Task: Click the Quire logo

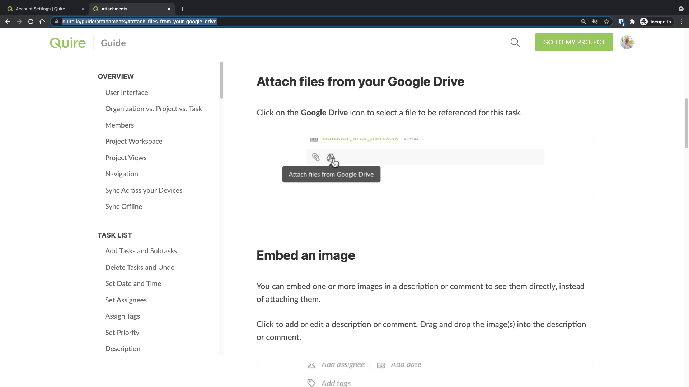Action: pyautogui.click(x=68, y=43)
